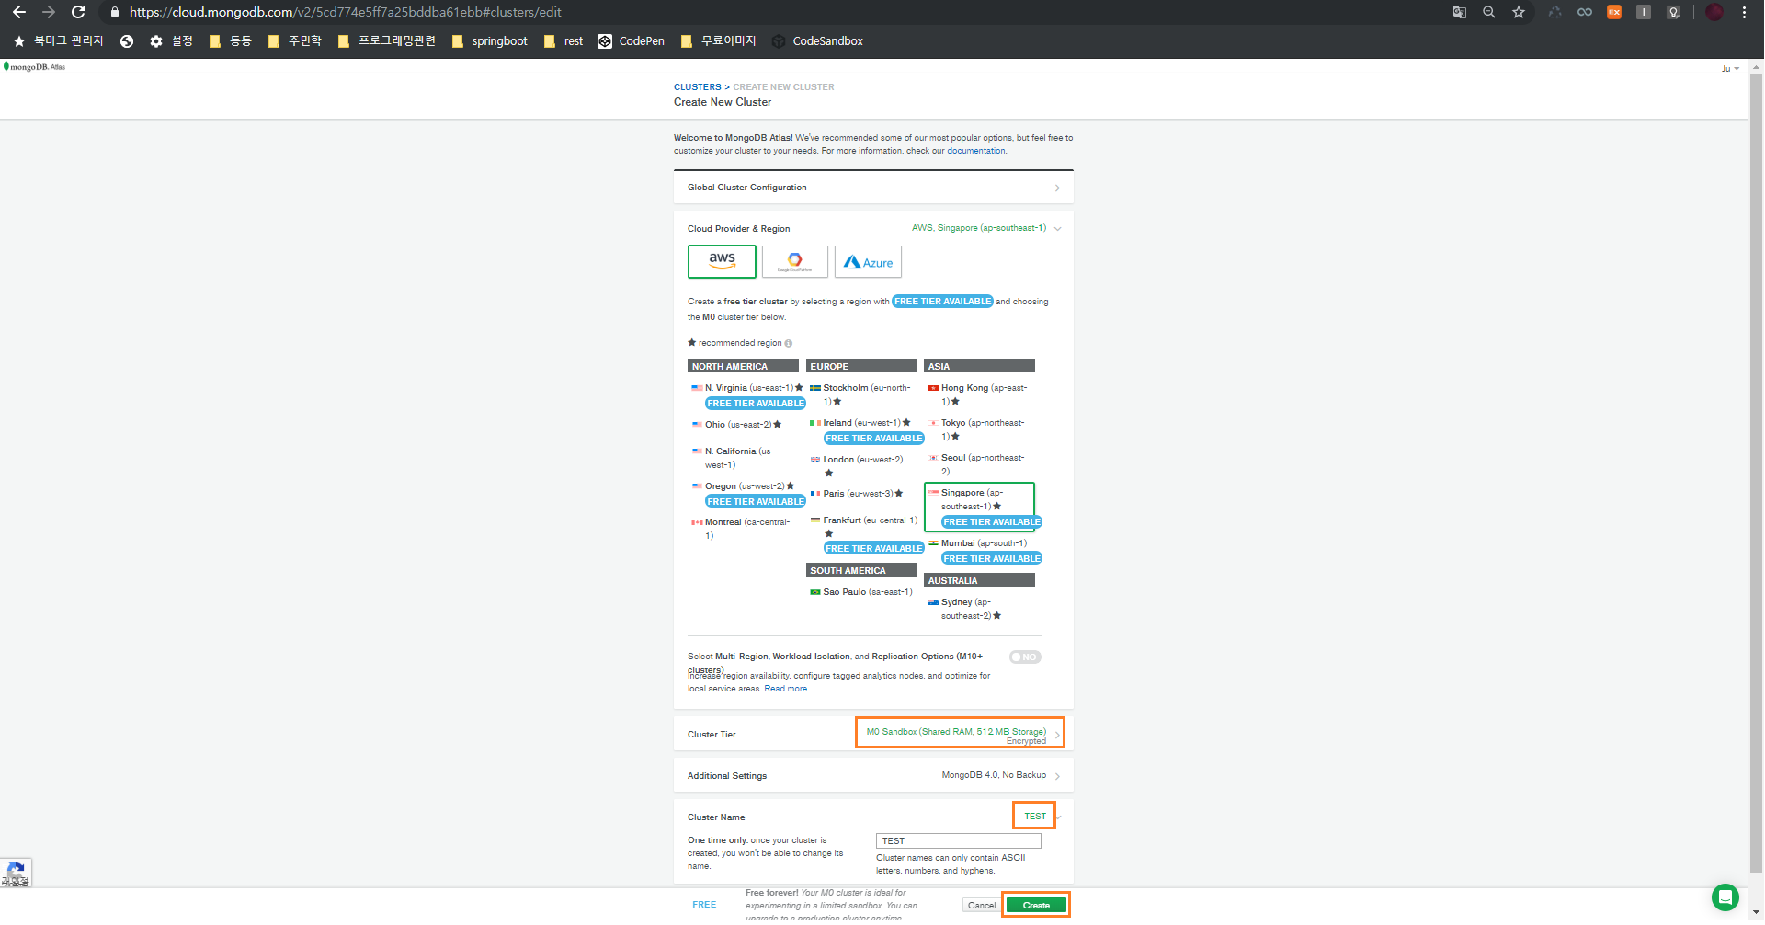
Task: Open the springboot bookmark folder
Action: (x=490, y=41)
